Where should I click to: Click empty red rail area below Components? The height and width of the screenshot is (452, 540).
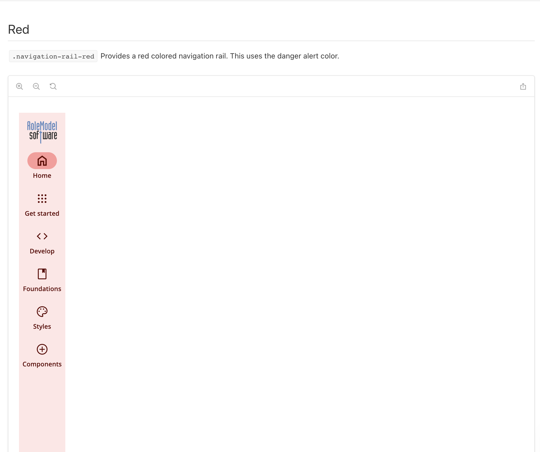tap(42, 411)
